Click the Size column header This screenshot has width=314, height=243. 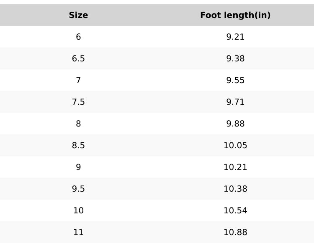[78, 15]
